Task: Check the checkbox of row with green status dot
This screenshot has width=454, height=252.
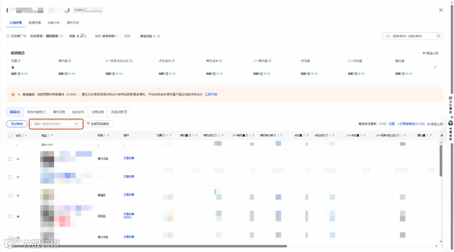Action: [11, 216]
